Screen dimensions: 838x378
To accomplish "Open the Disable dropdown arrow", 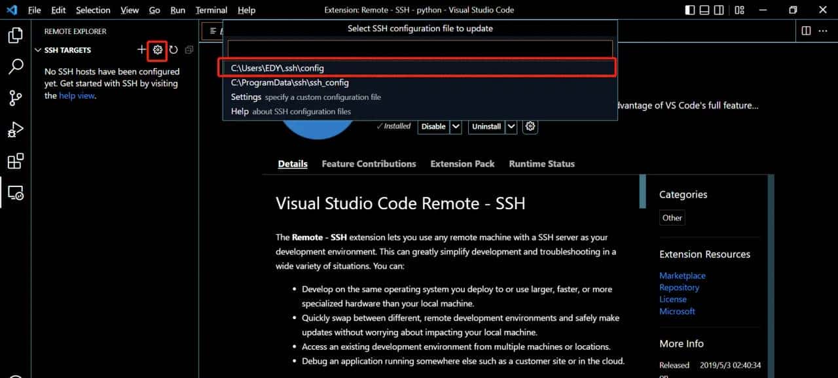I will tap(454, 126).
